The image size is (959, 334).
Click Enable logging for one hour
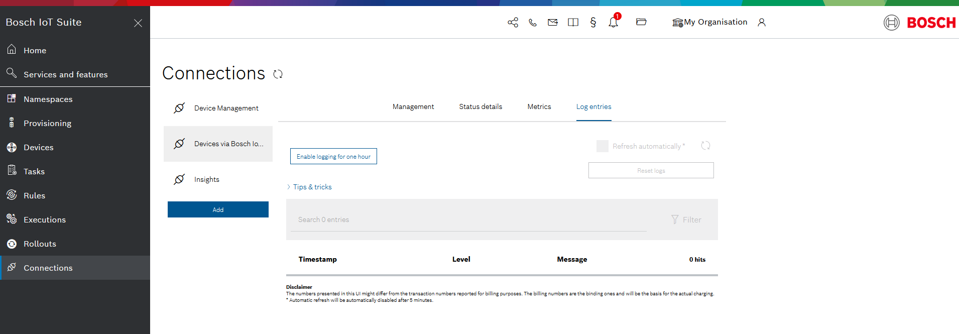[333, 156]
